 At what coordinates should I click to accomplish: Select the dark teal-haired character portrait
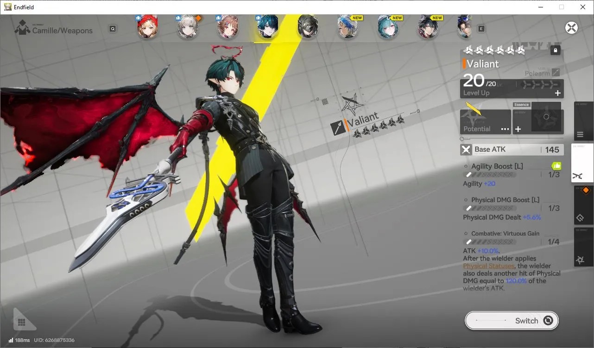[x=268, y=27]
